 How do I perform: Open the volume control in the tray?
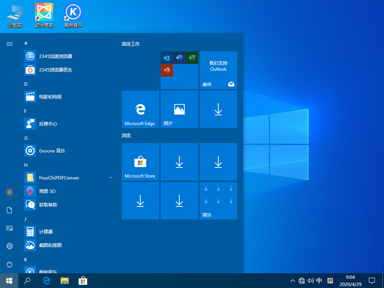point(311,281)
